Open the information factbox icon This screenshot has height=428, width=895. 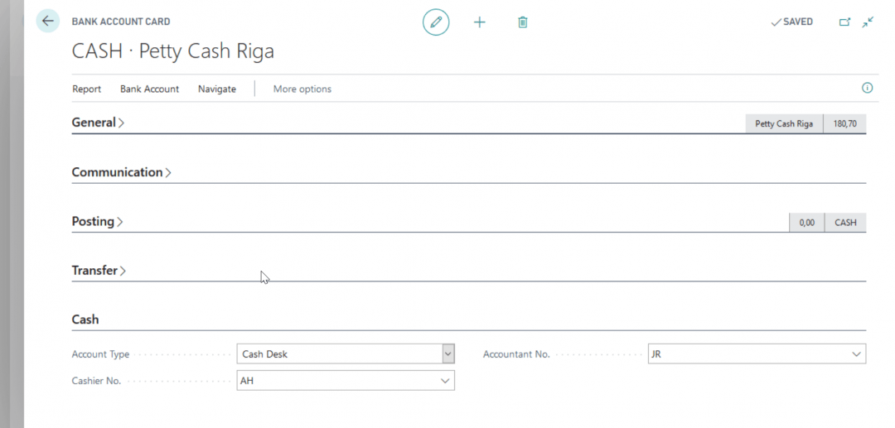point(868,88)
